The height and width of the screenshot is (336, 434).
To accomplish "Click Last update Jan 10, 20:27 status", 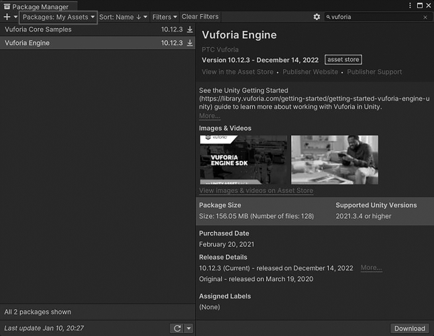I will (x=44, y=328).
